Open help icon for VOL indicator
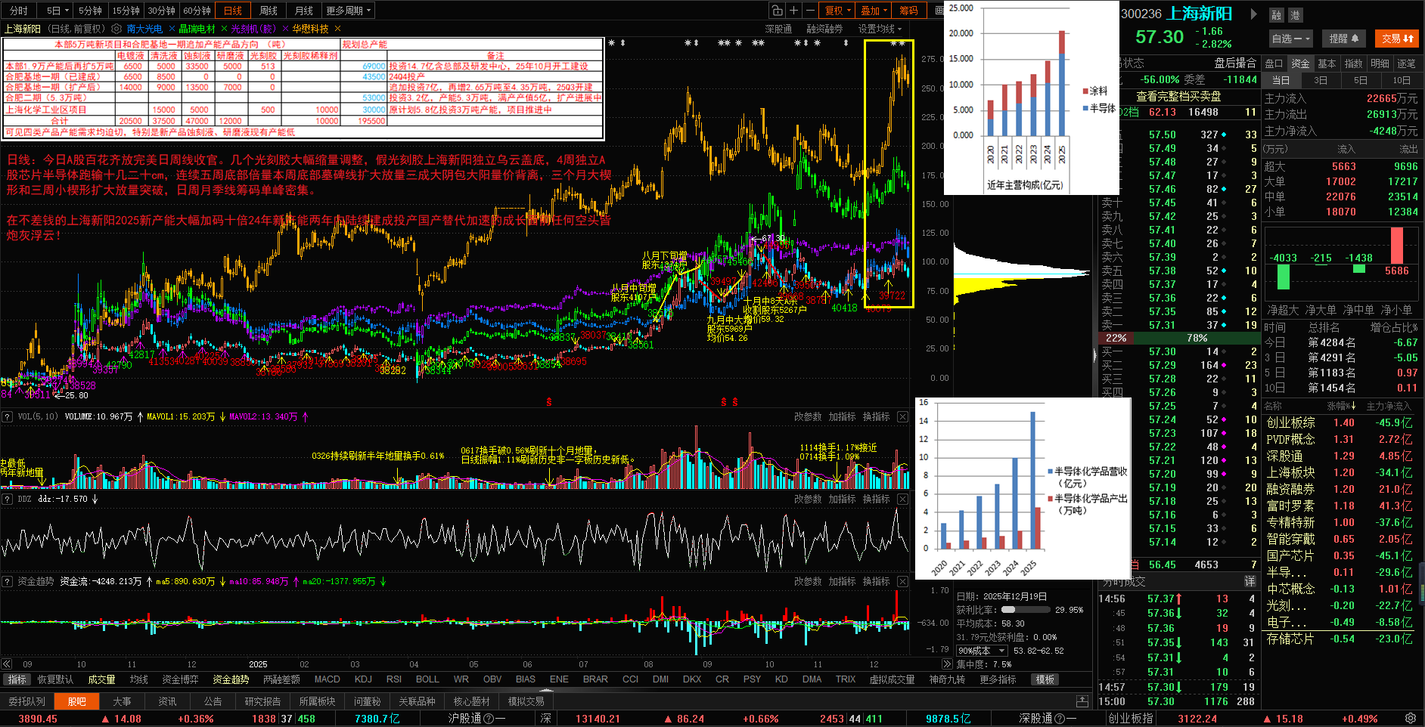Viewport: 1425px width, 727px height. [x=7, y=417]
